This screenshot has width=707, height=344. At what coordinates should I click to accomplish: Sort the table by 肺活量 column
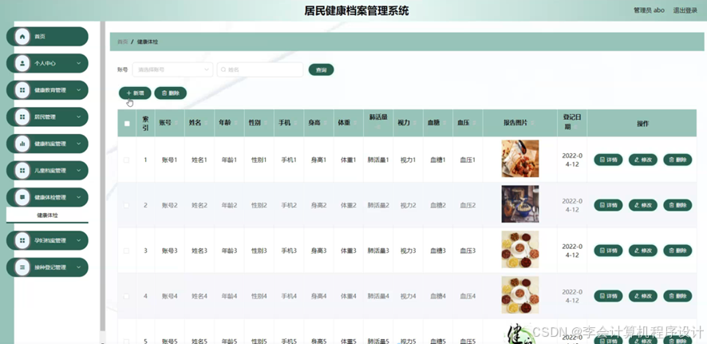[x=378, y=128]
